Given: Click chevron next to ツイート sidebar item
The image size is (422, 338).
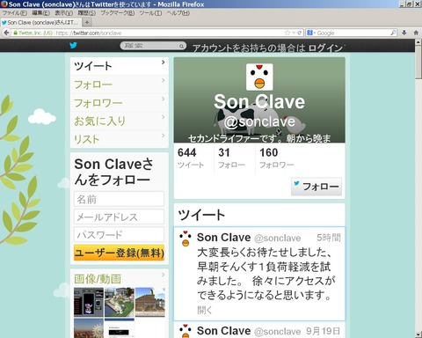Looking at the screenshot, I should (164, 62).
